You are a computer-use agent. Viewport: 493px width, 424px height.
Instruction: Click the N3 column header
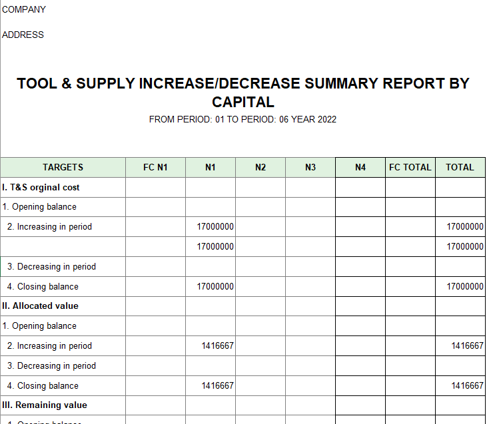[310, 167]
